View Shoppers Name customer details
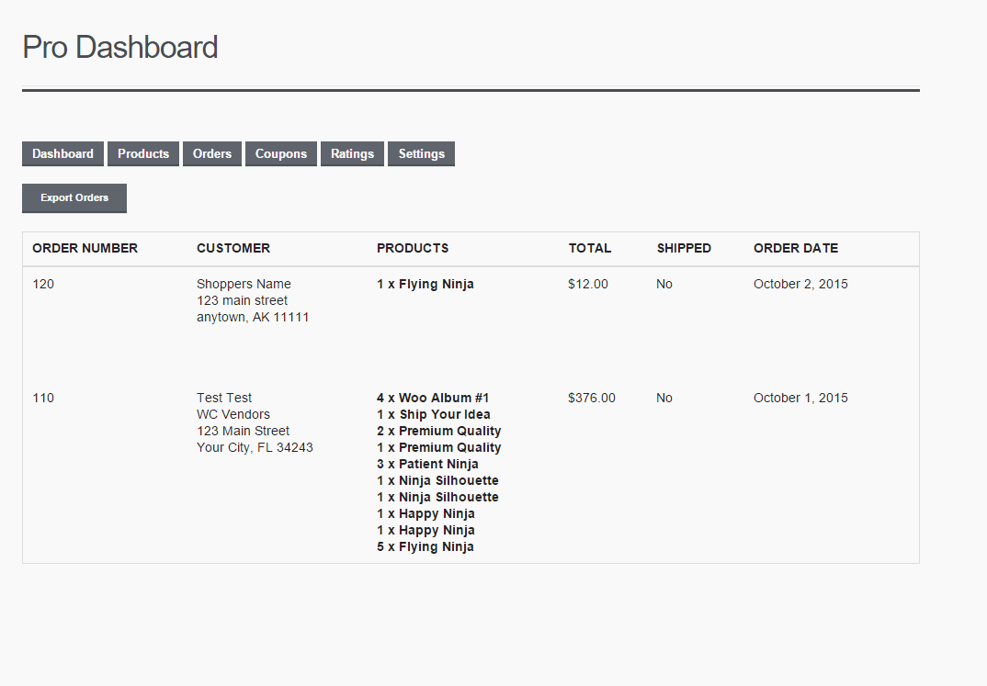 (244, 284)
